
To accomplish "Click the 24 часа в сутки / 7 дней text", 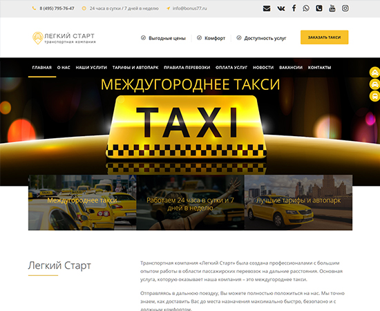I will coord(124,8).
